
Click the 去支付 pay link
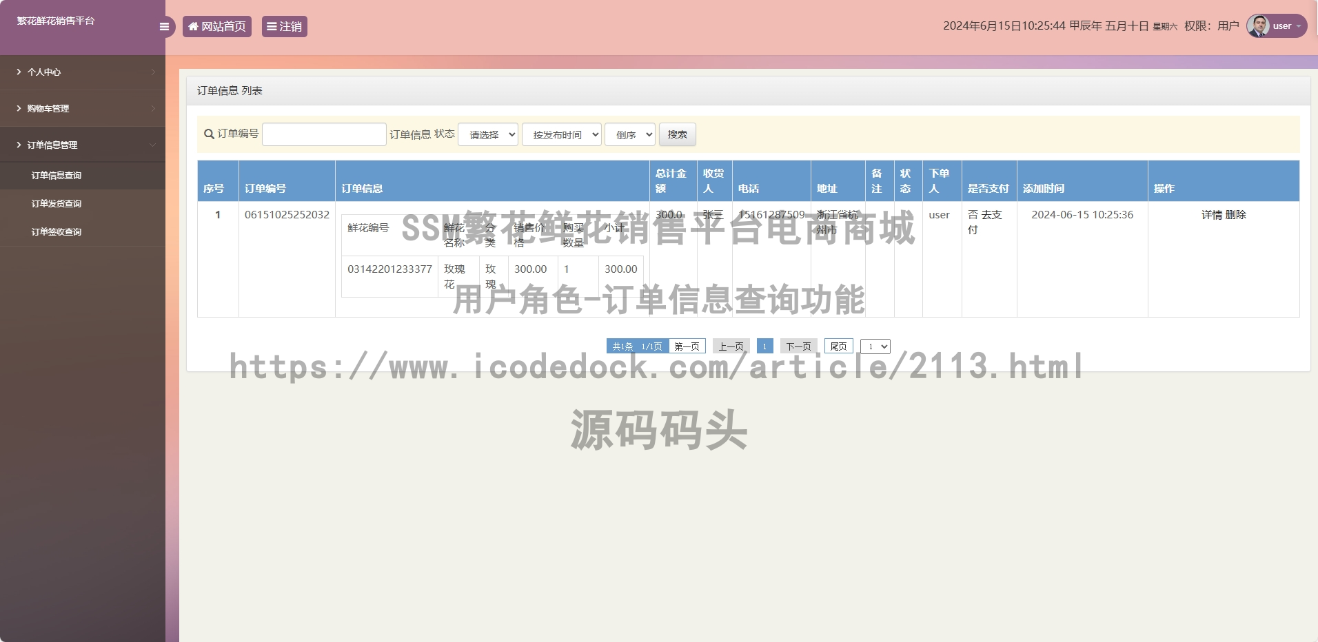coord(986,222)
